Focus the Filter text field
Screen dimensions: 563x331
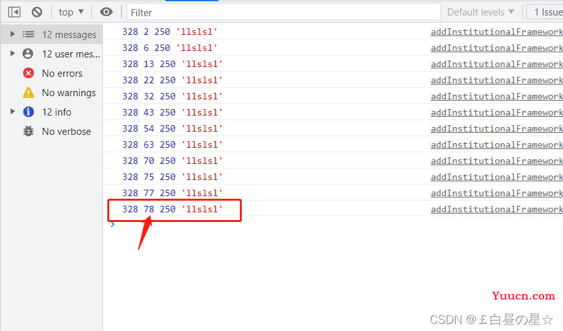(284, 12)
